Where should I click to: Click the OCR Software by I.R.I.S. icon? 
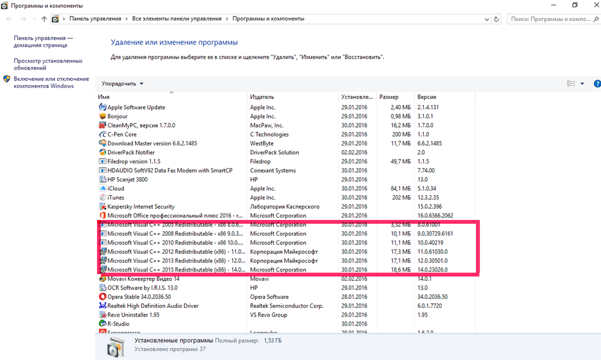[x=102, y=288]
